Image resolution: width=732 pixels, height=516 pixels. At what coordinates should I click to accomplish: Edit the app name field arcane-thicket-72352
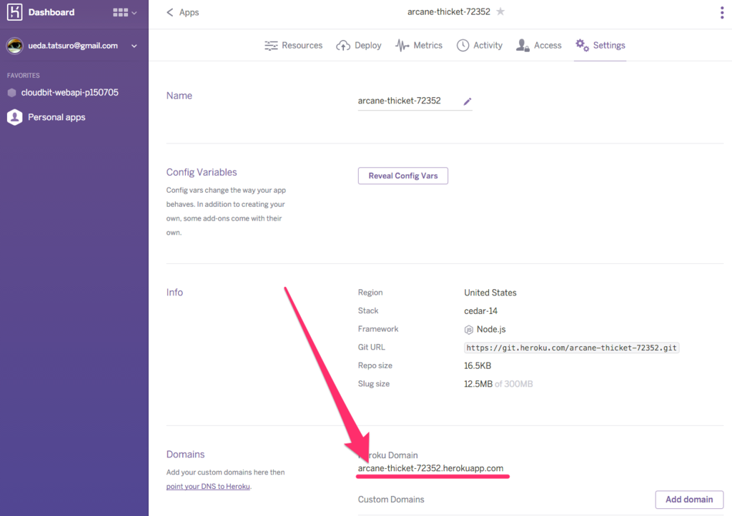click(x=415, y=101)
